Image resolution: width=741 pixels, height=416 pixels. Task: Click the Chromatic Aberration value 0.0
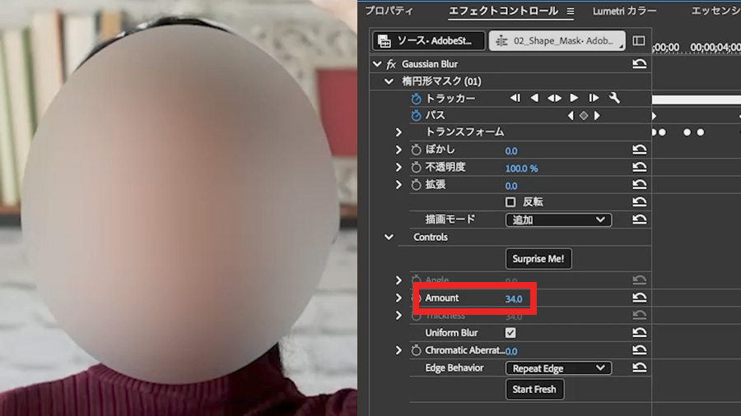point(511,351)
